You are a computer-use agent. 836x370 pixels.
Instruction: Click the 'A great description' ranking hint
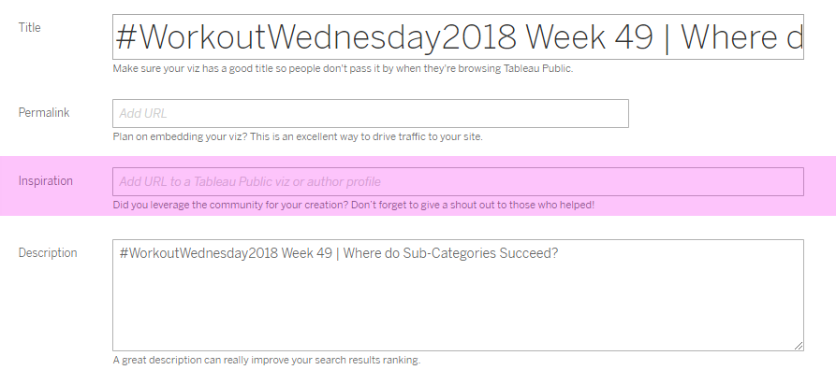[x=267, y=360]
